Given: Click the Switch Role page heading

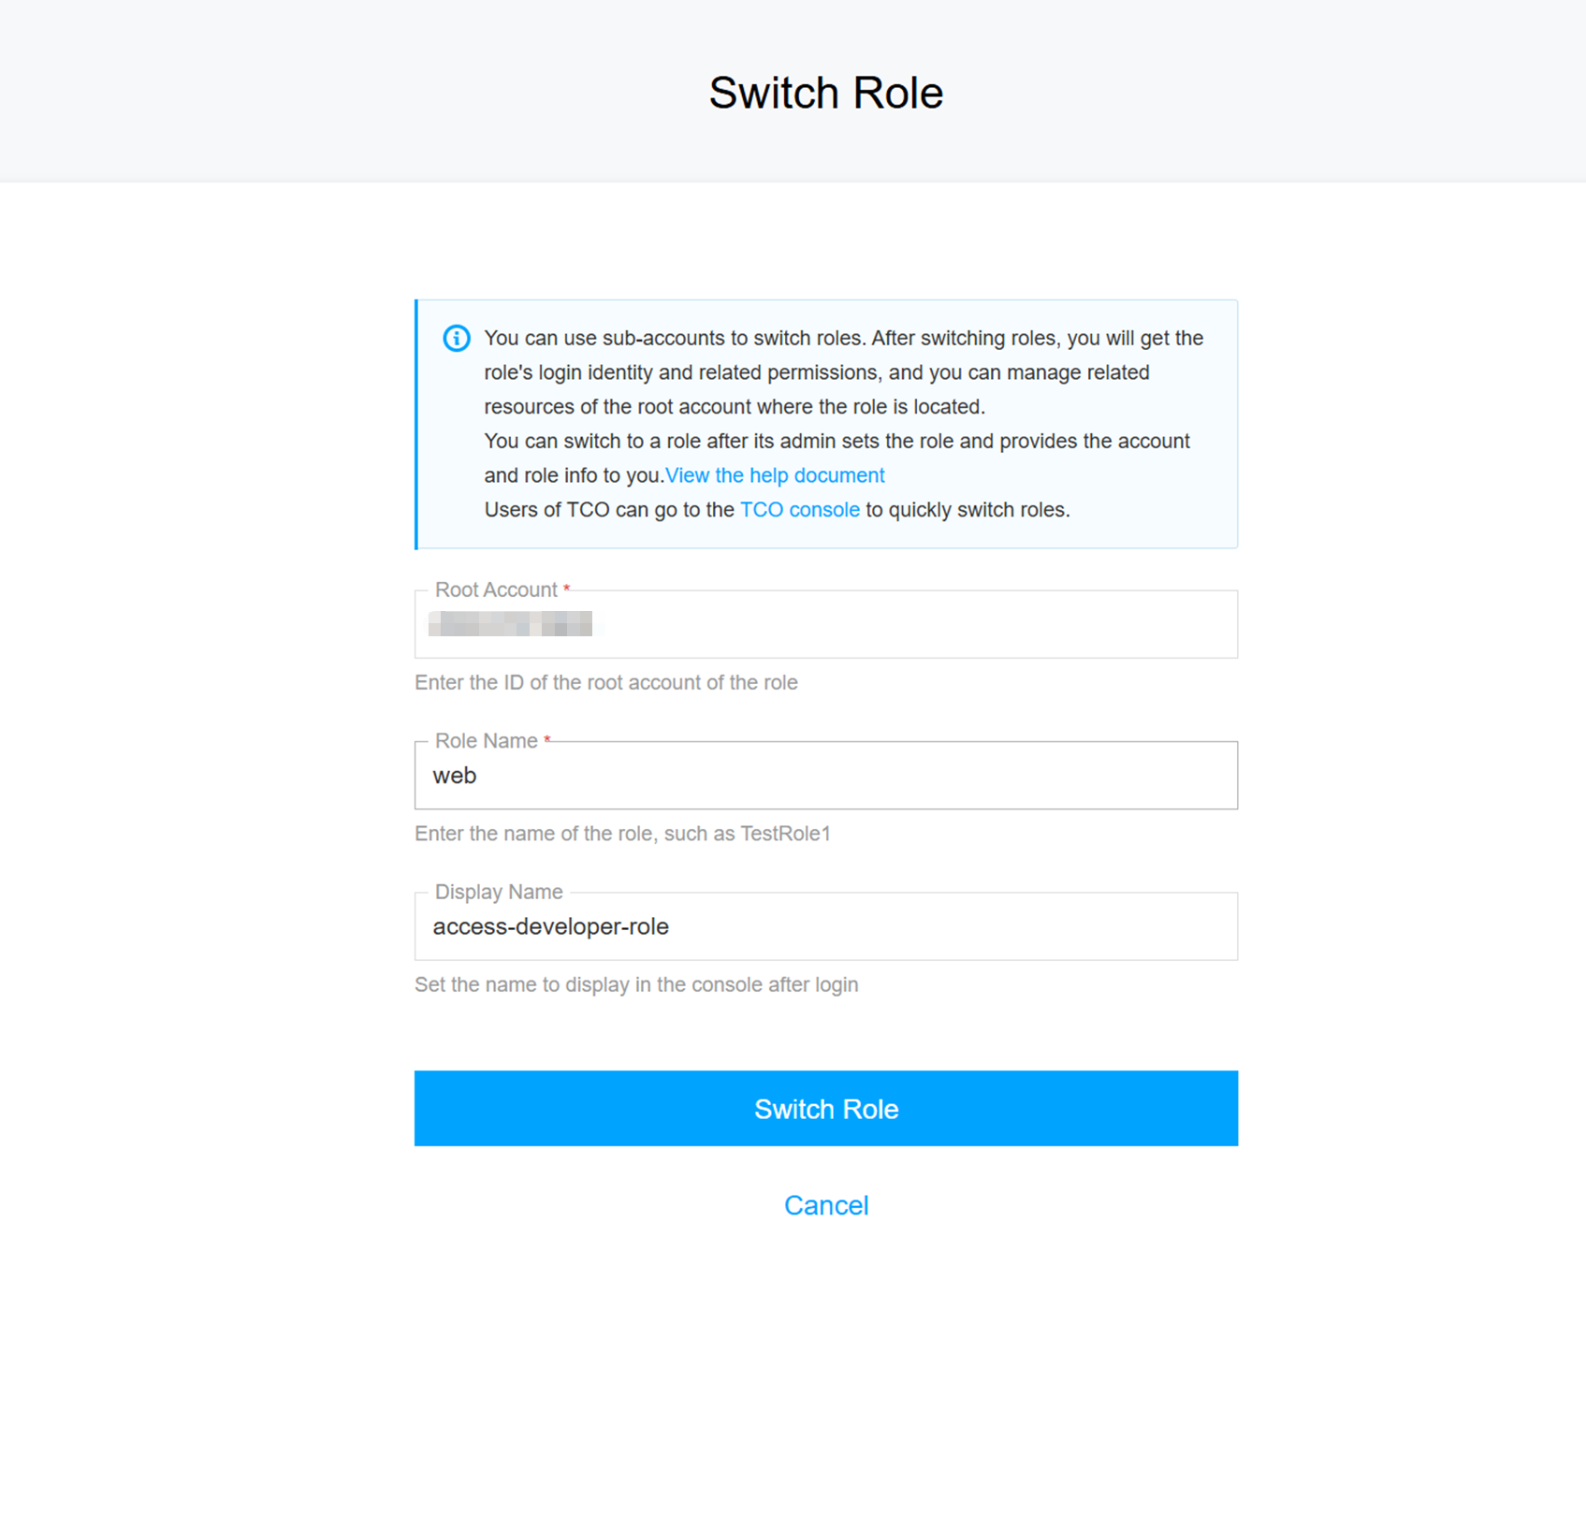Looking at the screenshot, I should point(825,93).
